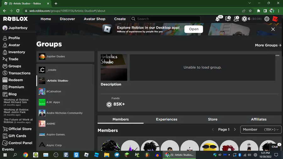Screen dimensions: 283x159
Task: Switch to the Members tab
Action: pyautogui.click(x=120, y=119)
